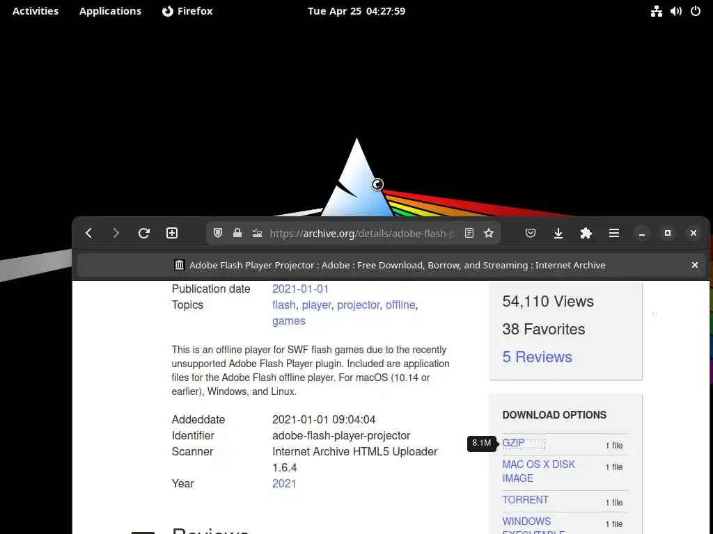Go forward with the right arrow button

click(x=116, y=234)
